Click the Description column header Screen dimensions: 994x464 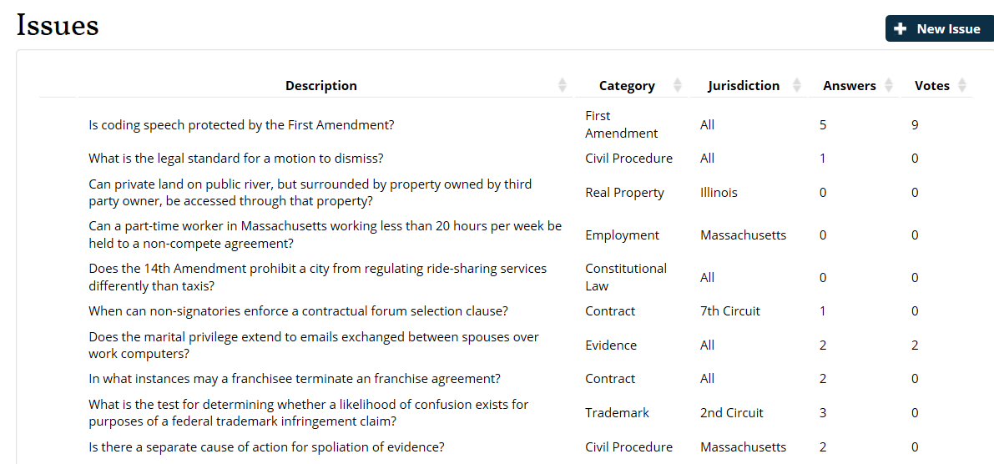click(x=321, y=86)
